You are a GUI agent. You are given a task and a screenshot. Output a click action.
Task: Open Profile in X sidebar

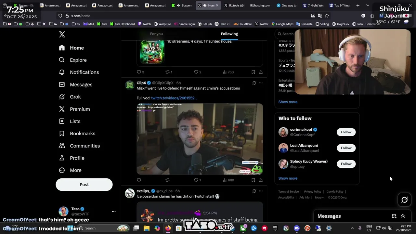(71, 158)
